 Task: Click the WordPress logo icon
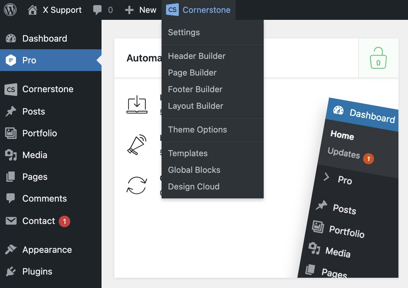[10, 10]
